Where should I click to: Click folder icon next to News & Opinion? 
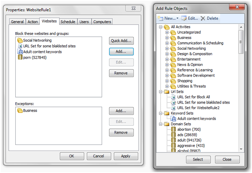pyautogui.click(x=173, y=65)
